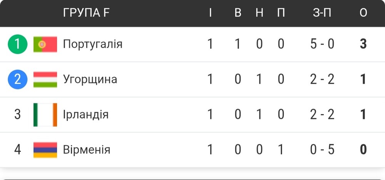Click the Portugal flag icon
The height and width of the screenshot is (180, 385).
click(x=45, y=44)
